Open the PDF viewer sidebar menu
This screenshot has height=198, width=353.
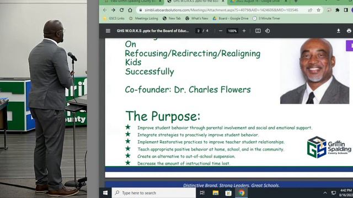[x=108, y=31]
